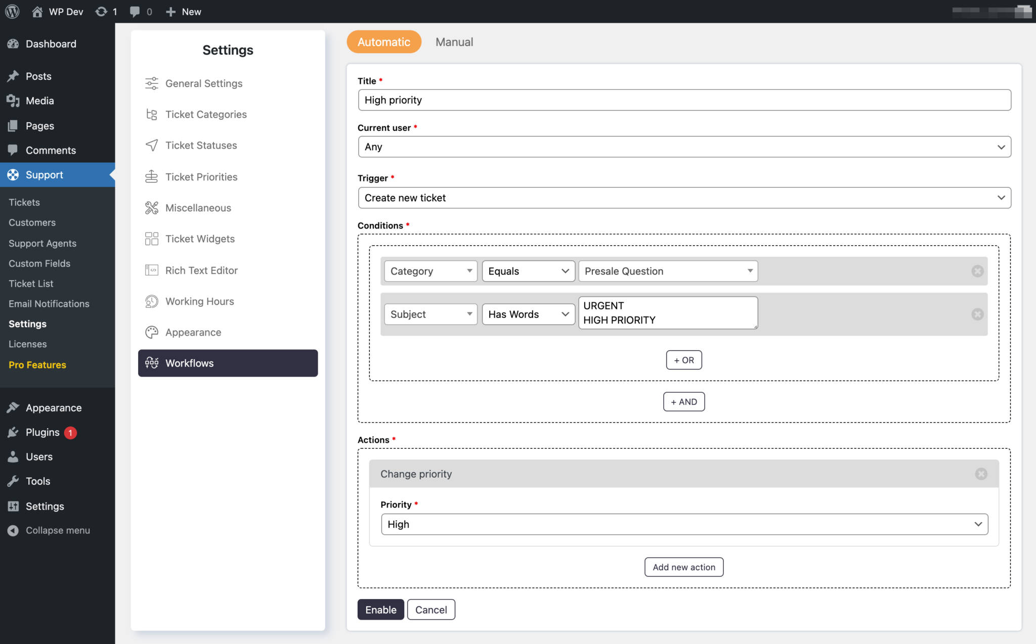
Task: Click the Appearance palette icon
Action: pos(151,332)
